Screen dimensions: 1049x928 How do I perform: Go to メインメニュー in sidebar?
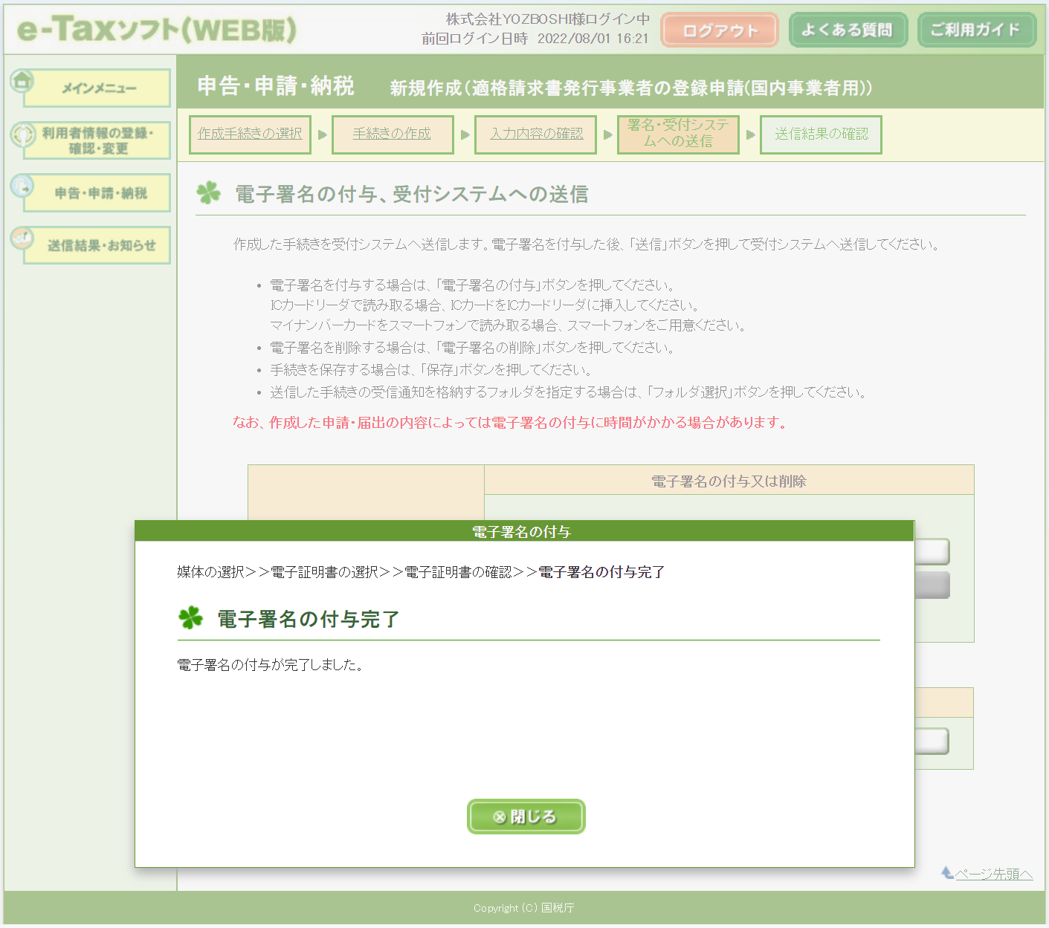click(x=97, y=88)
